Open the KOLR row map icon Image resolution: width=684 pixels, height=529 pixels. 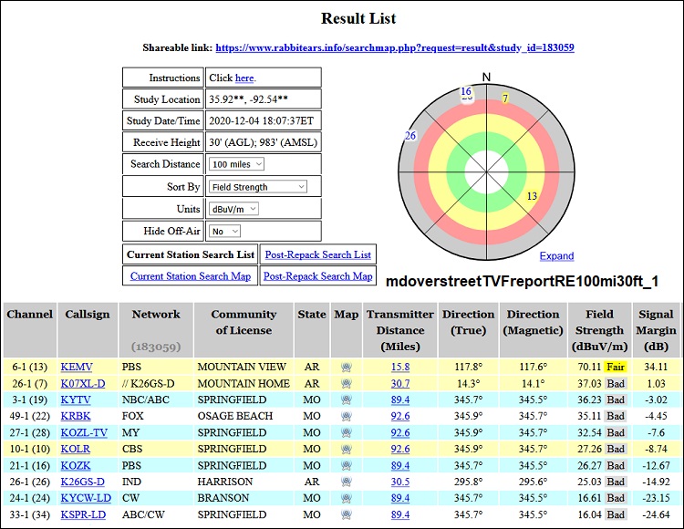[x=346, y=450]
